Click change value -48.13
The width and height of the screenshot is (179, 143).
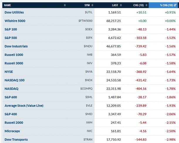(142, 29)
